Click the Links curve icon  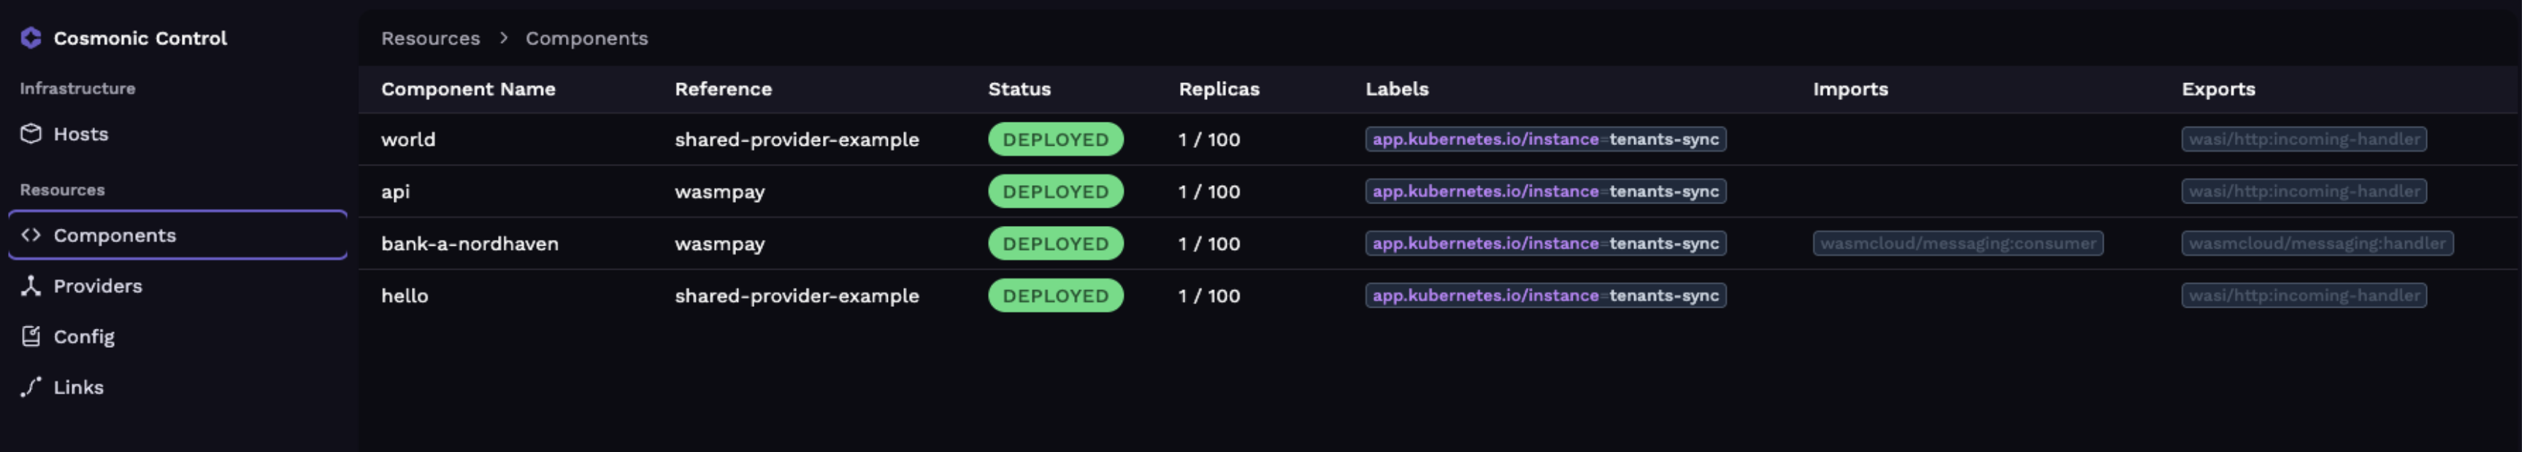click(31, 387)
